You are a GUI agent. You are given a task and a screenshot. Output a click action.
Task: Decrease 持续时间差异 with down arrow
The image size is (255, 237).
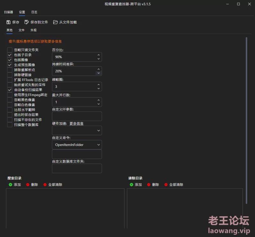pos(98,73)
